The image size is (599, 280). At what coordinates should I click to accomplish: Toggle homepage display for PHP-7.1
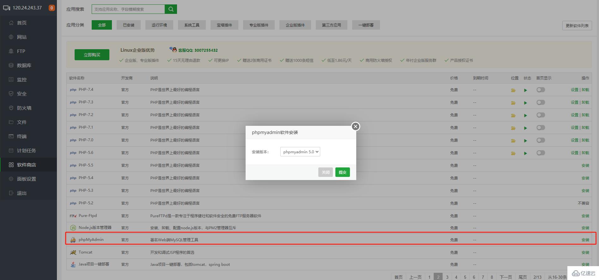pos(541,128)
